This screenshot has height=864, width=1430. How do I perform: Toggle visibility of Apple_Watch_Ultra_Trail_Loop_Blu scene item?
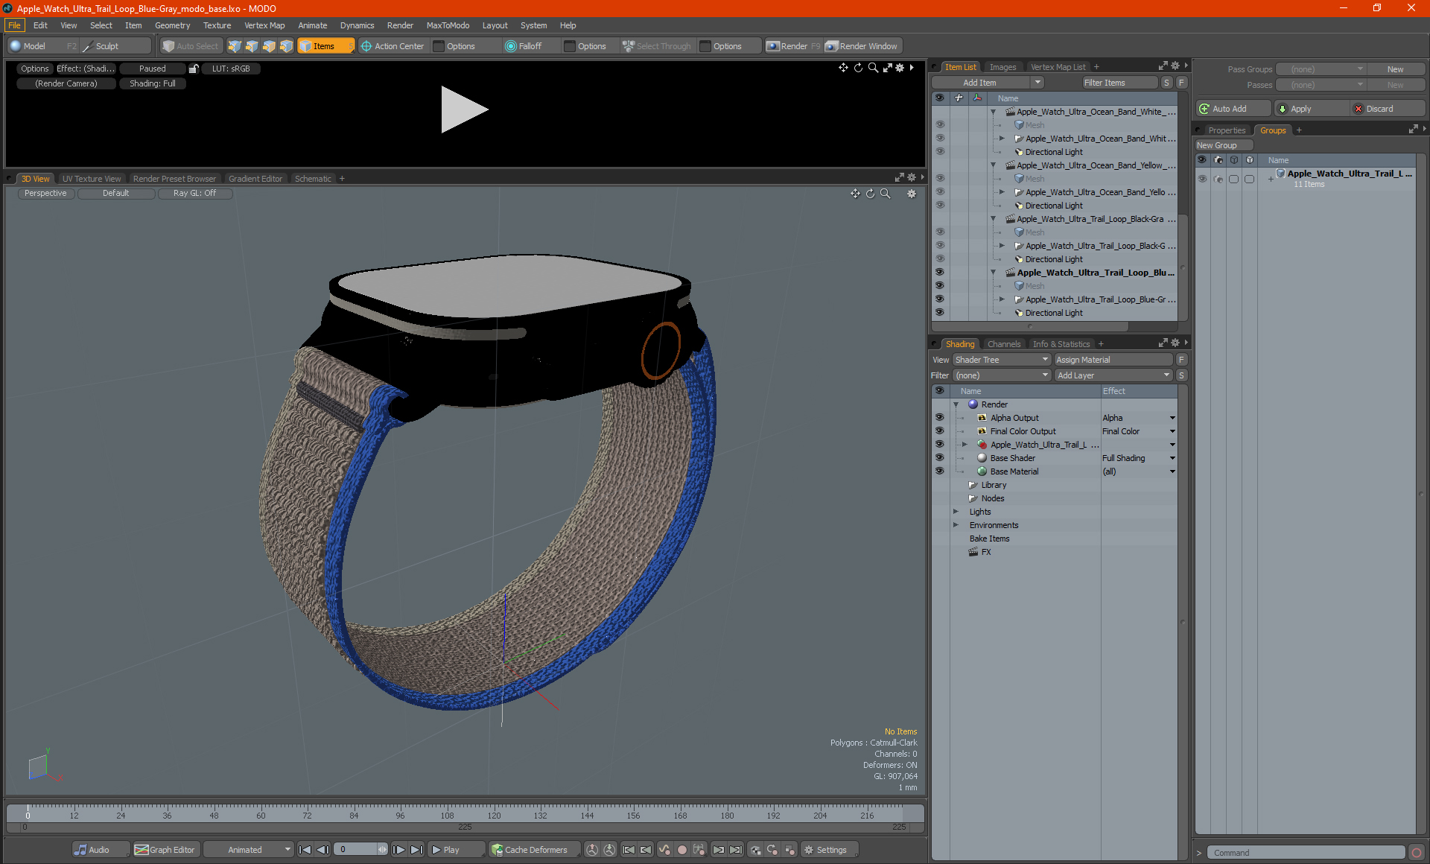tap(940, 273)
